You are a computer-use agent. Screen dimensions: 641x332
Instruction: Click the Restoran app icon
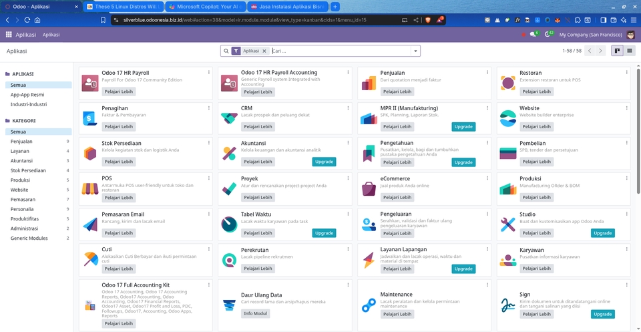click(508, 83)
